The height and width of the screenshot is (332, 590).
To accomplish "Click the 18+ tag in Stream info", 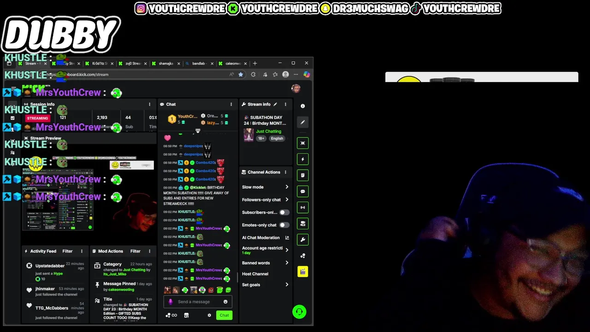I will pyautogui.click(x=261, y=138).
